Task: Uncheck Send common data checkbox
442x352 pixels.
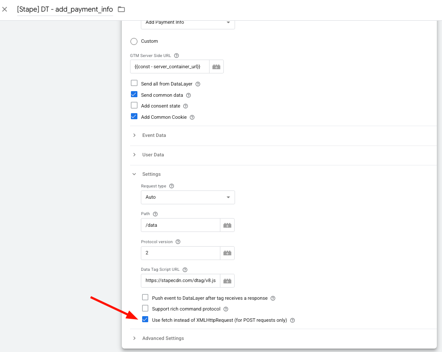Action: point(134,95)
